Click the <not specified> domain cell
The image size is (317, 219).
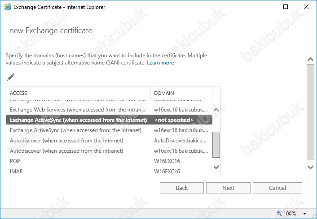(x=174, y=120)
